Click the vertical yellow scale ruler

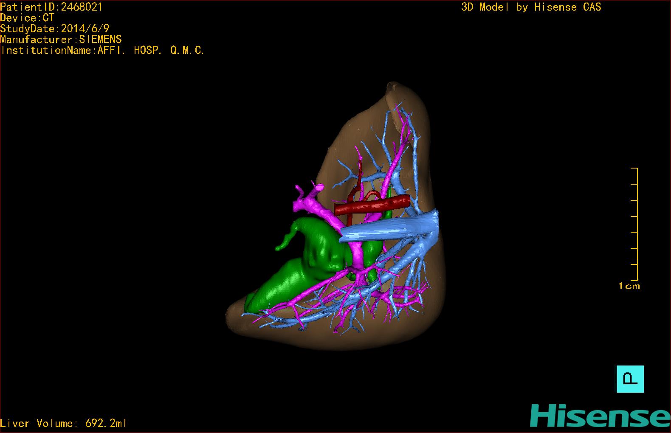point(637,224)
